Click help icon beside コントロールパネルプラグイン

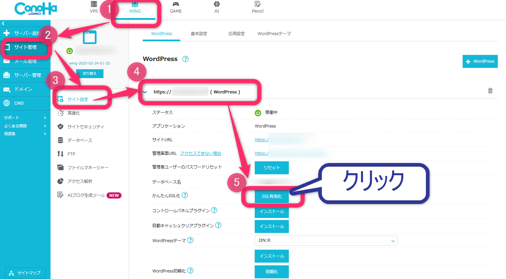pyautogui.click(x=214, y=210)
